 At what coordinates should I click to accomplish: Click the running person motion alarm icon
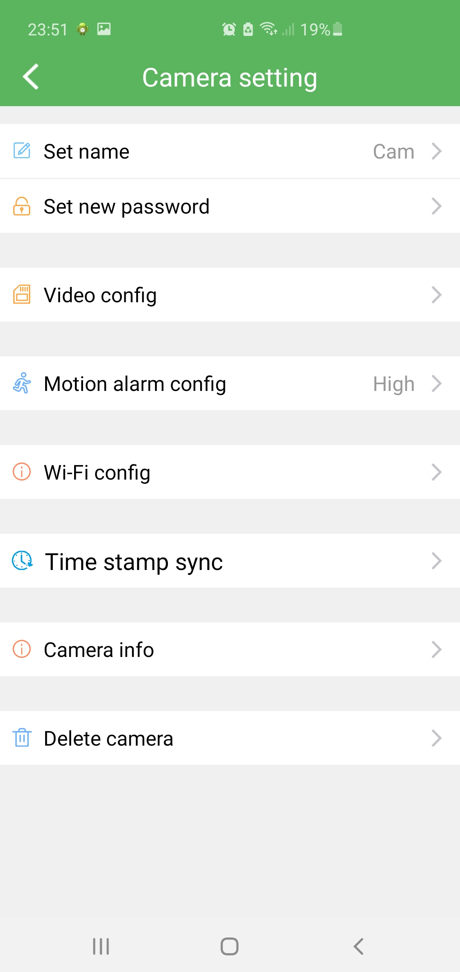pos(22,383)
